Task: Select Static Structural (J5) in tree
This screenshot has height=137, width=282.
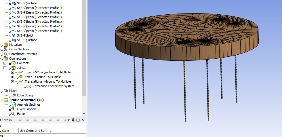Action: (x=26, y=100)
